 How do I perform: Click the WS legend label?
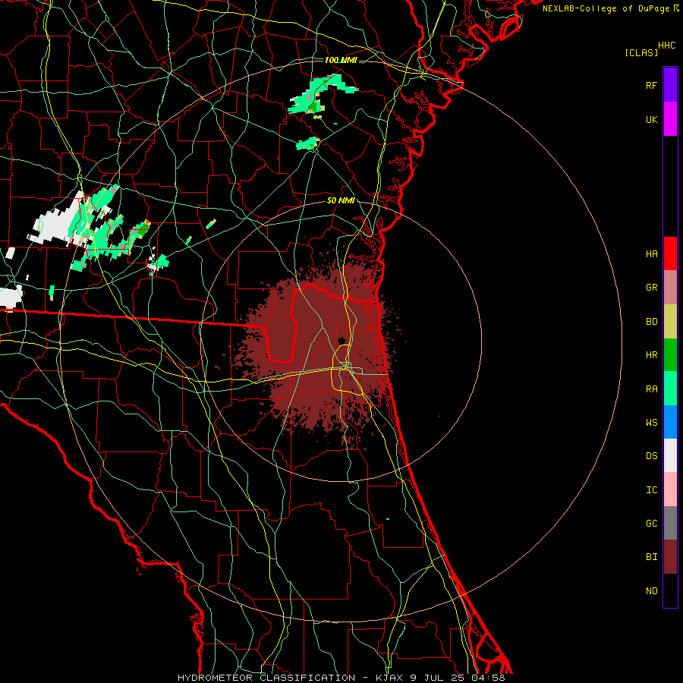click(651, 423)
